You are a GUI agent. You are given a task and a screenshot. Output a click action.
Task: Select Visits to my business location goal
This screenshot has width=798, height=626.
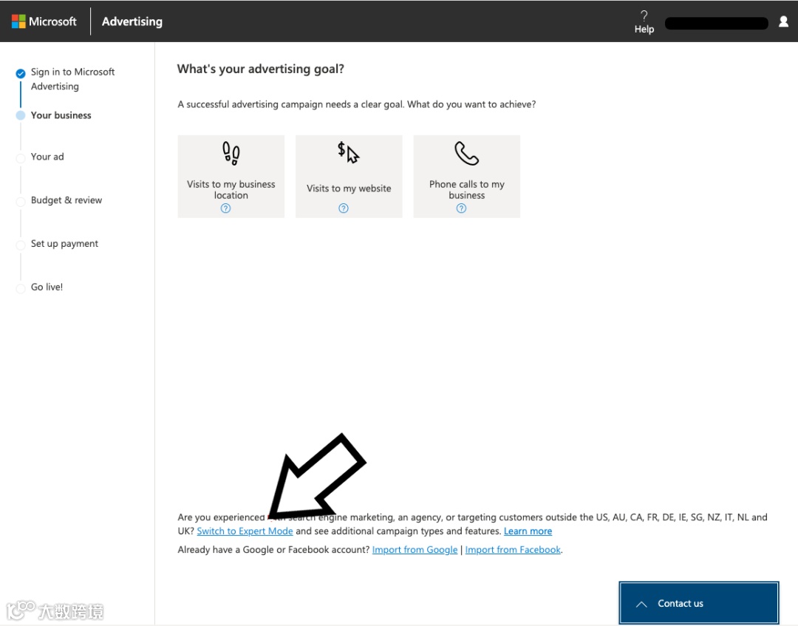pyautogui.click(x=231, y=177)
